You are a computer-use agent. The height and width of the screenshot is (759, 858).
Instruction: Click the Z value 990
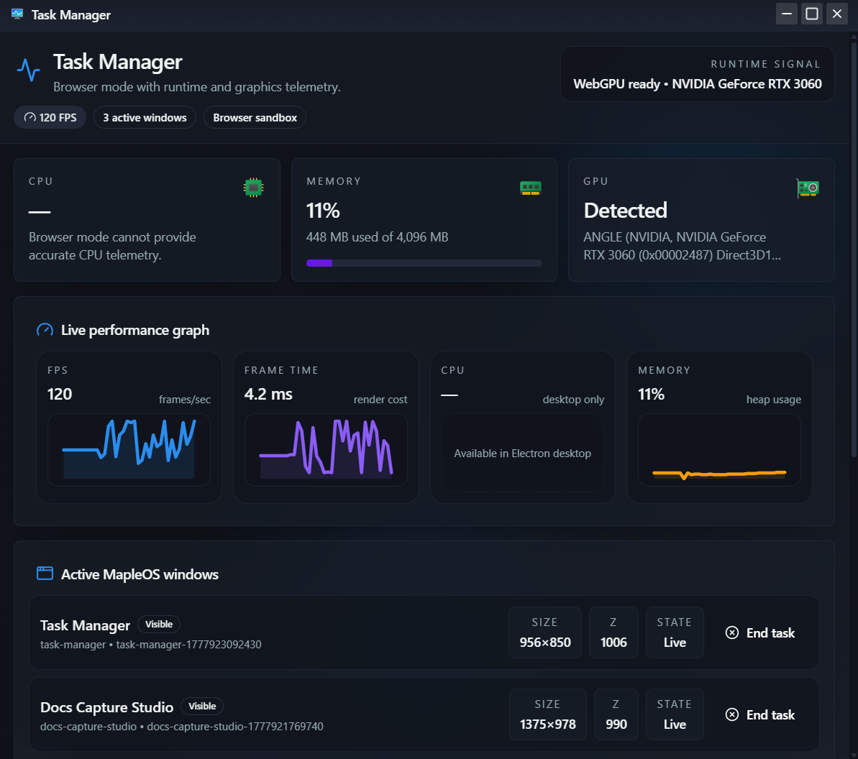coord(616,724)
